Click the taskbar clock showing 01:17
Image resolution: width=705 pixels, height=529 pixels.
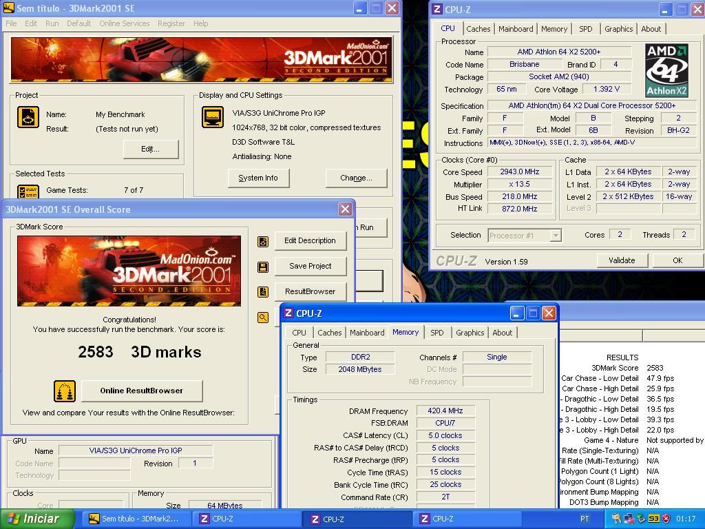686,519
